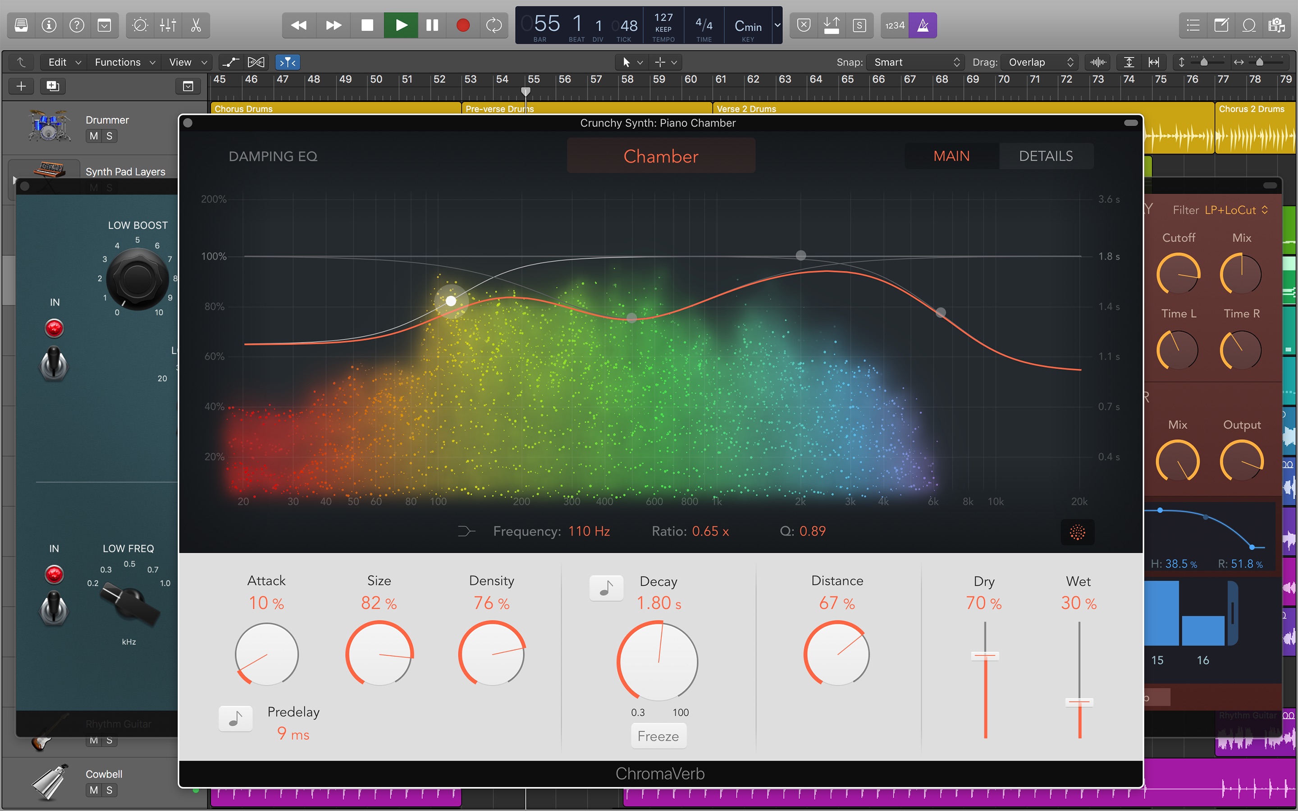Click the Tuner/low latency icon
Screen dimensions: 1298x811
pyautogui.click(x=832, y=25)
